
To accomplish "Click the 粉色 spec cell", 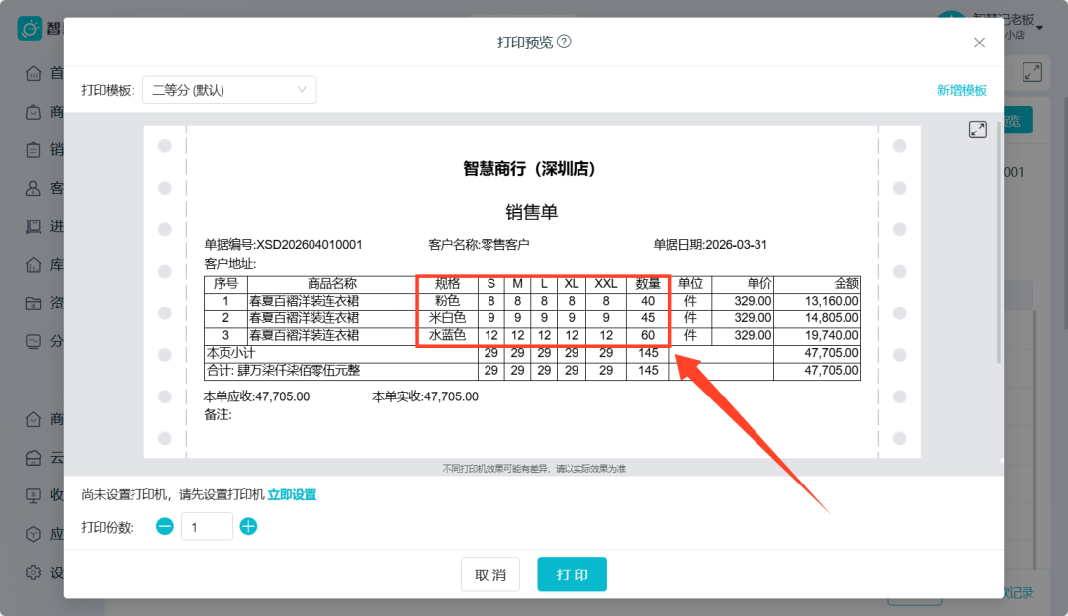I will (x=448, y=301).
